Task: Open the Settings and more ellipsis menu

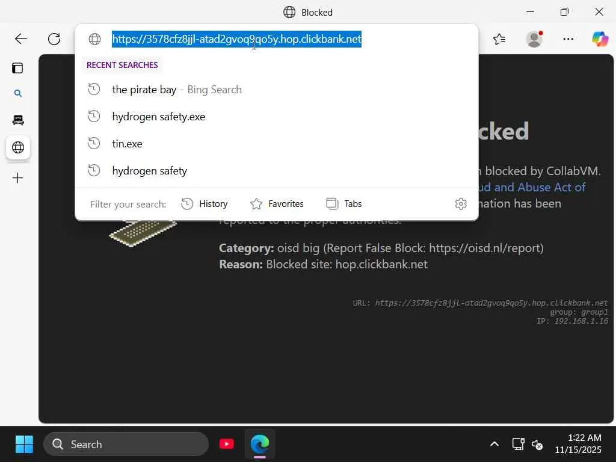Action: click(568, 39)
